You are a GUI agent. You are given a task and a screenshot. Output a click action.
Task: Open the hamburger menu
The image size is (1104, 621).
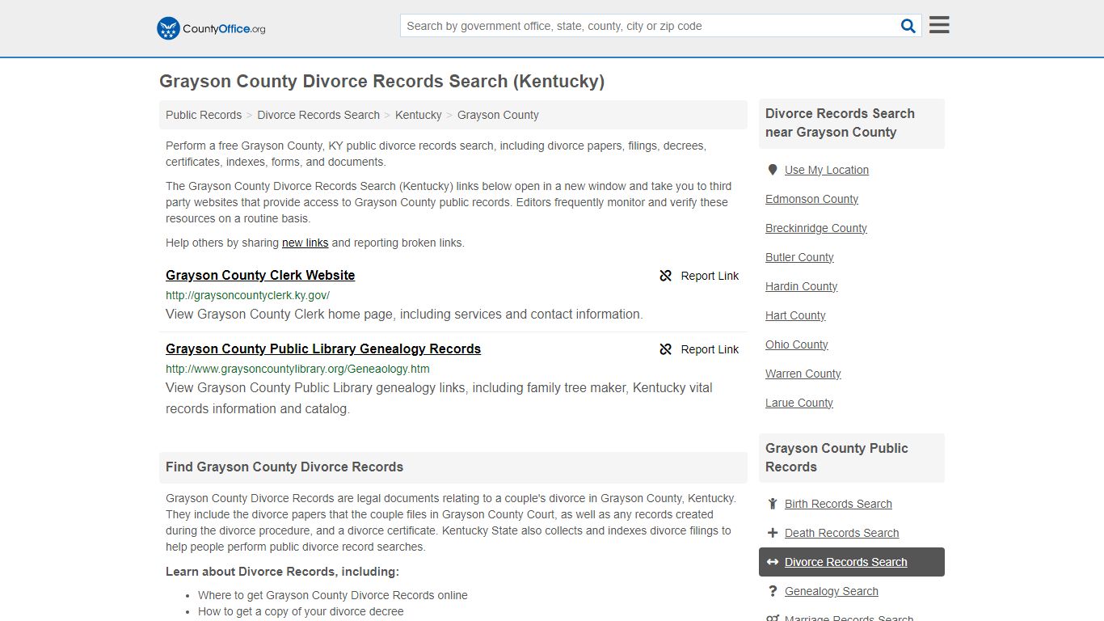pos(939,25)
